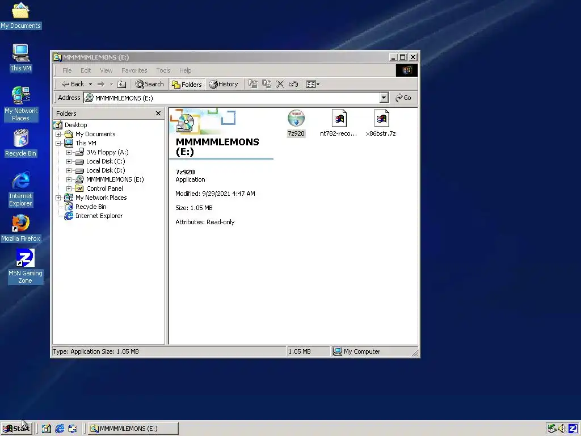The image size is (581, 436).
Task: Open the File menu
Action: tap(67, 70)
